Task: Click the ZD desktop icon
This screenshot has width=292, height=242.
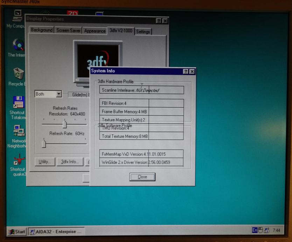Action: pos(72,13)
